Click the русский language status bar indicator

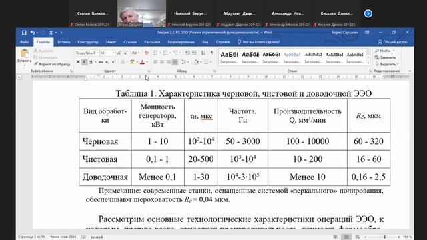97,237
